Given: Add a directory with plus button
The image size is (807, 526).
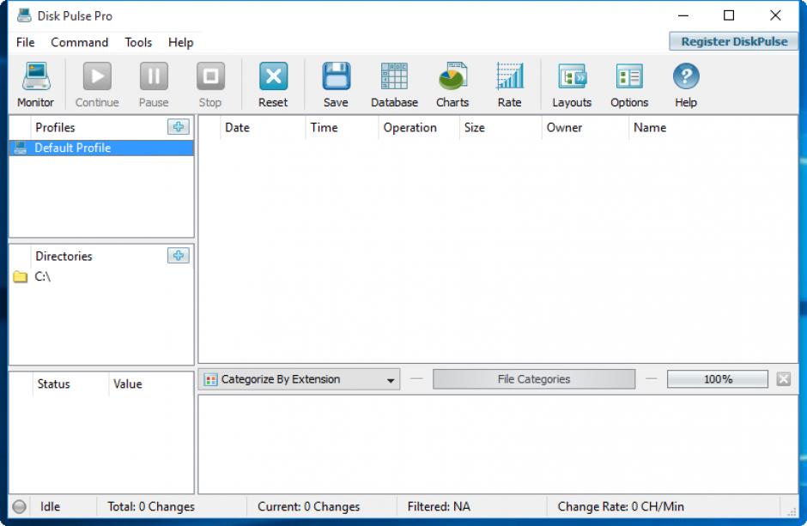Looking at the screenshot, I should [178, 255].
